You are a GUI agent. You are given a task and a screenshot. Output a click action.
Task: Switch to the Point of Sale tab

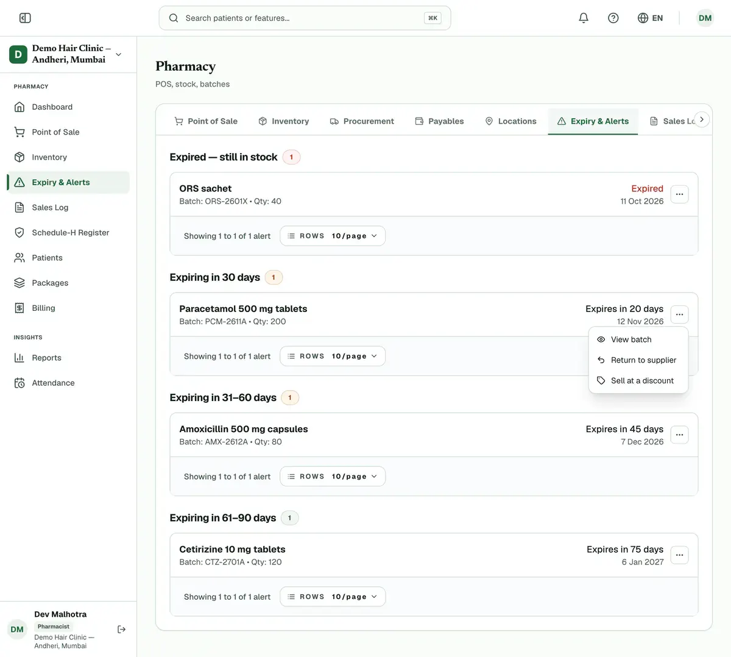click(x=206, y=121)
